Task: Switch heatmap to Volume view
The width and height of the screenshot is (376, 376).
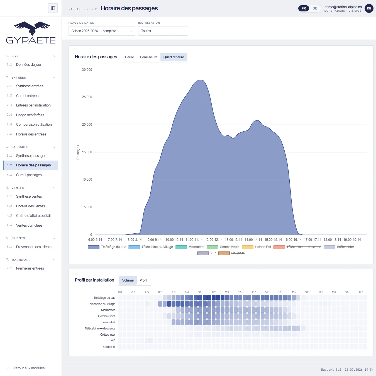Action: pyautogui.click(x=128, y=280)
